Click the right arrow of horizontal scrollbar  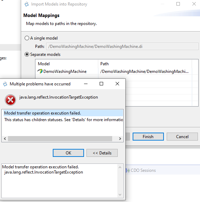120,138
